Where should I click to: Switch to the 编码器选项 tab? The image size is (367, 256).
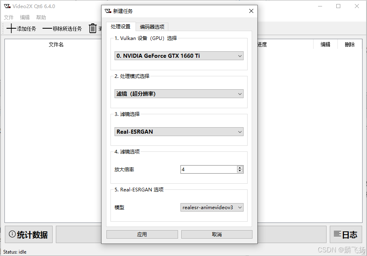pyautogui.click(x=152, y=27)
